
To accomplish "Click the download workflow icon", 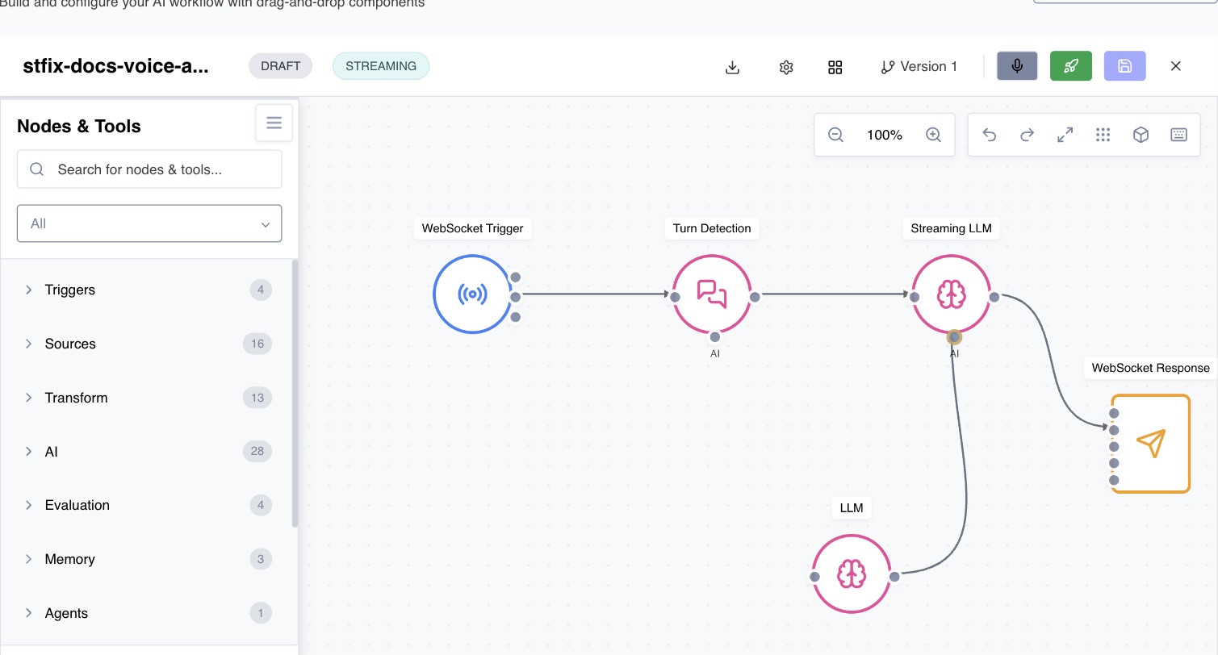I will point(732,67).
